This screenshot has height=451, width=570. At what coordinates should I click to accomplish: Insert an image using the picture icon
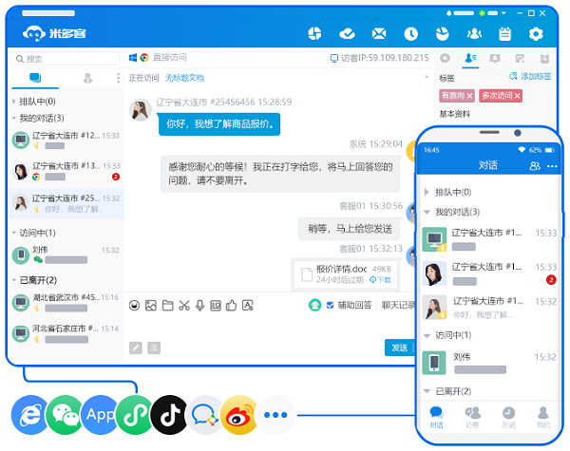[x=150, y=306]
